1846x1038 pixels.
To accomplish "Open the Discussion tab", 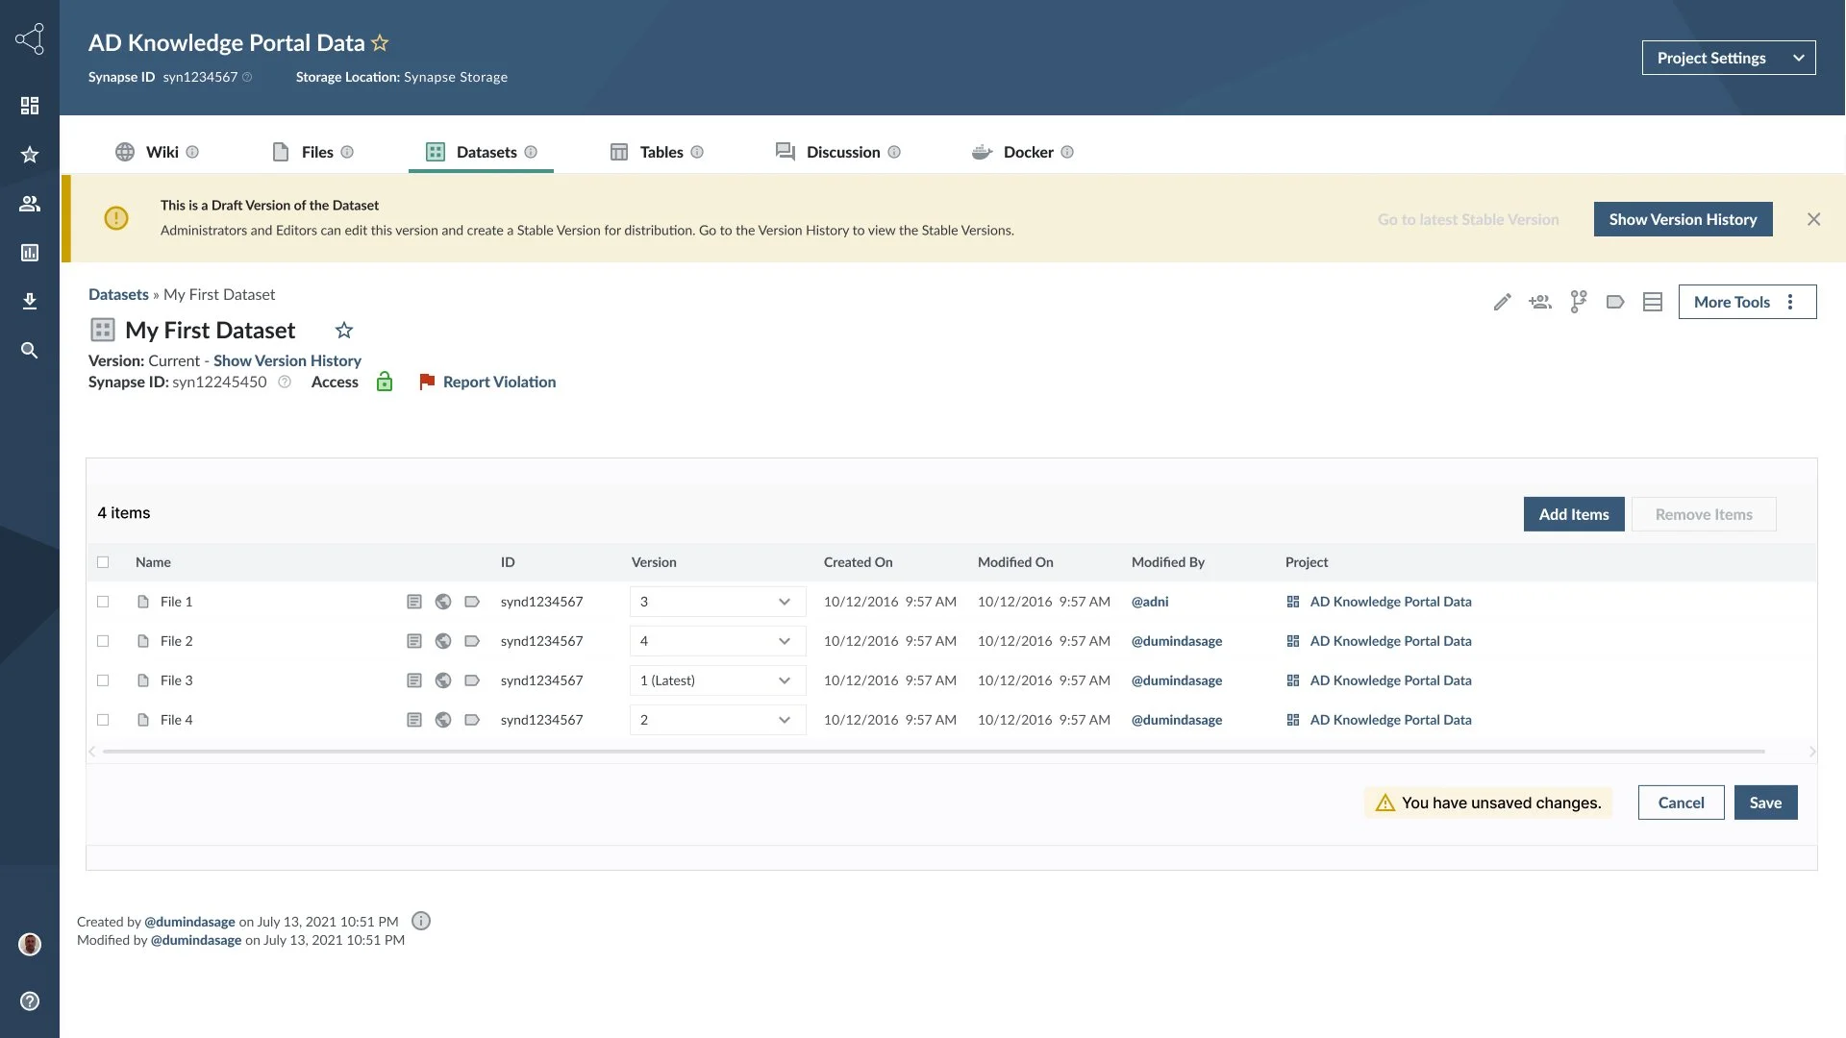I will click(842, 152).
